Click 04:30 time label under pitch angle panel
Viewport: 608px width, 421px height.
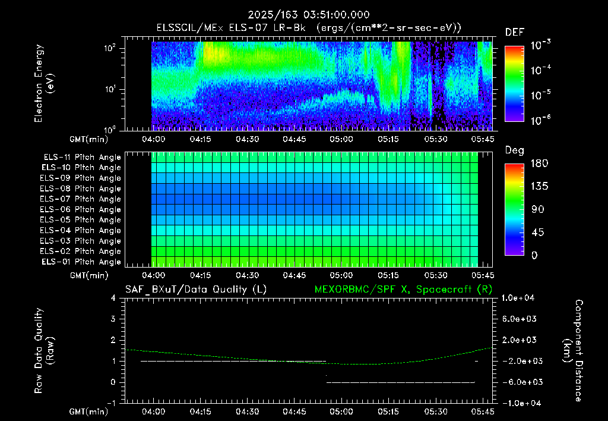248,276
